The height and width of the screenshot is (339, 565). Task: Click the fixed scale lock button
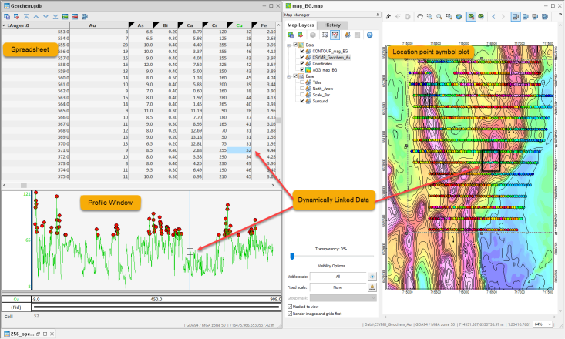click(x=372, y=287)
